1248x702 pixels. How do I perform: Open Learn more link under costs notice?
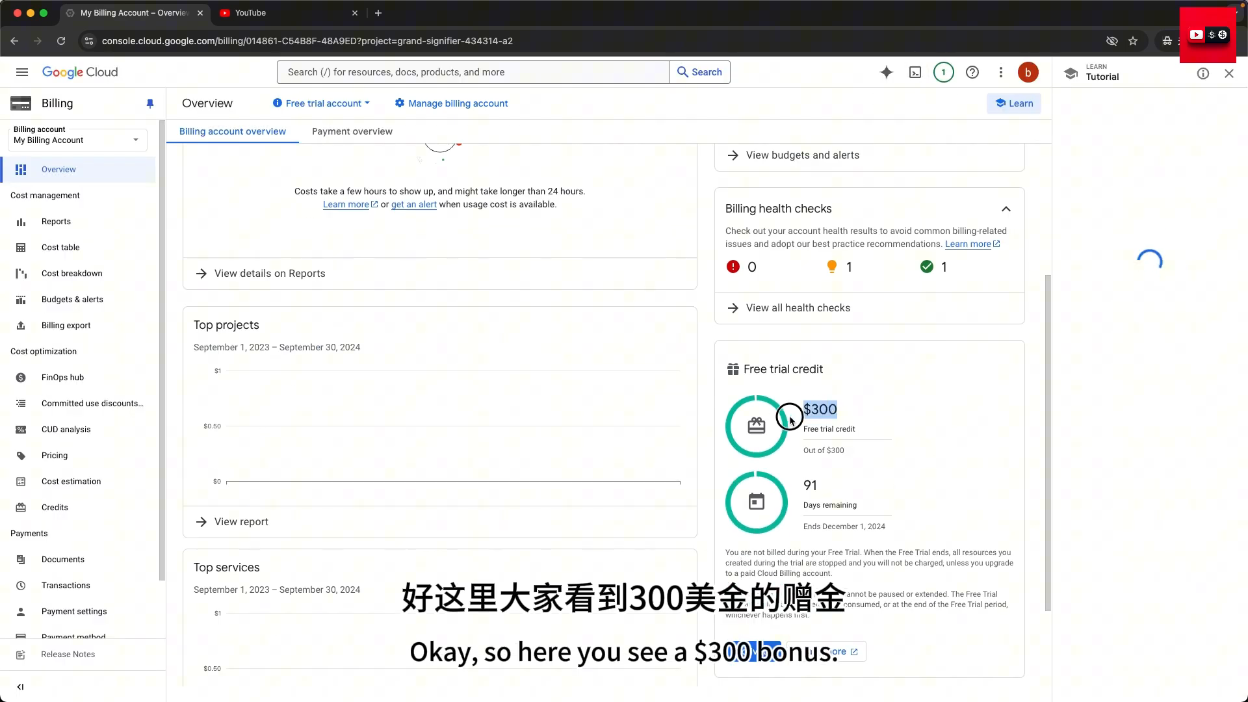click(350, 204)
